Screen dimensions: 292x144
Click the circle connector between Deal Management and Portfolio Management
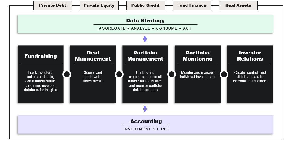coord(119,74)
